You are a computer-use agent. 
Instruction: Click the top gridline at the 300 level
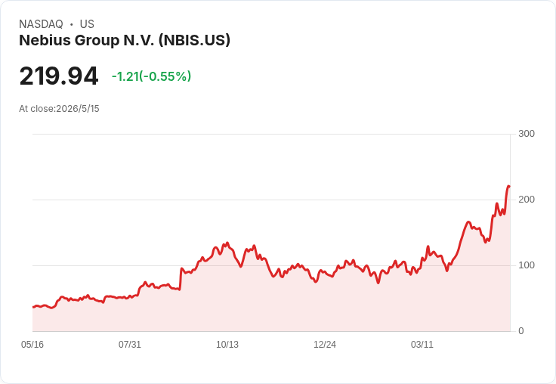pos(271,134)
